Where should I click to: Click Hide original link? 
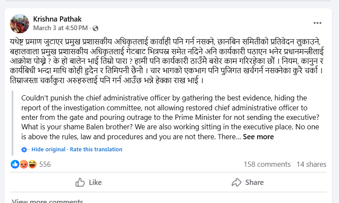(x=48, y=150)
